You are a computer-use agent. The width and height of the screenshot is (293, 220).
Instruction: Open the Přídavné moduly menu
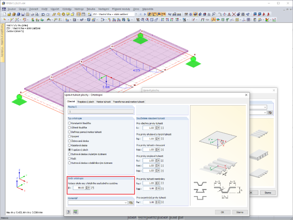click(121, 9)
